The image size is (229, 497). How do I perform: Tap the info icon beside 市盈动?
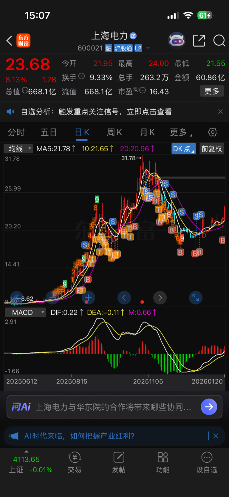click(x=143, y=90)
